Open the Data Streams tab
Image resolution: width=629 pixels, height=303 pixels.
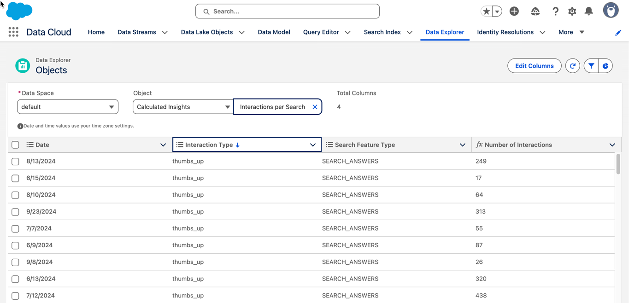(x=137, y=32)
